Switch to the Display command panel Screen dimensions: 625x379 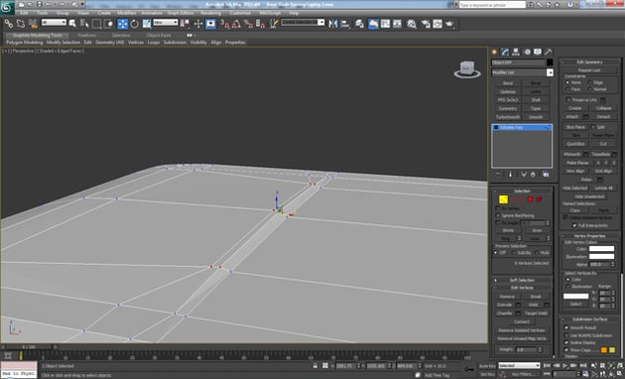coord(538,52)
